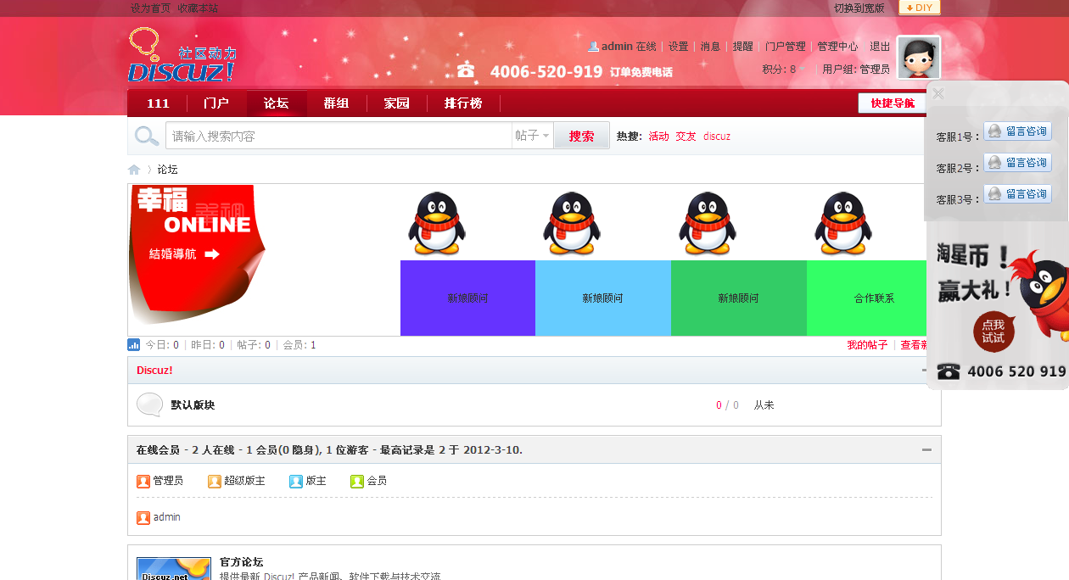1069x580 pixels.
Task: Click the 超级版主 legend icon
Action: [x=215, y=482]
